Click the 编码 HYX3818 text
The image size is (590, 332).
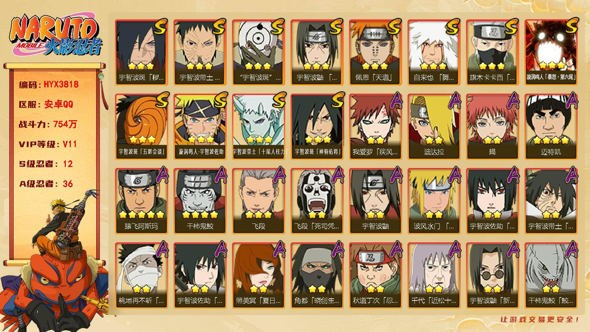click(49, 84)
